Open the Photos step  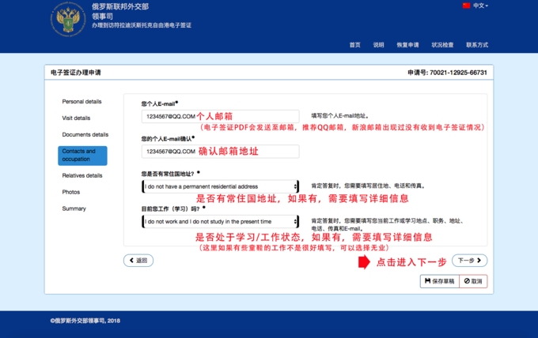(71, 192)
